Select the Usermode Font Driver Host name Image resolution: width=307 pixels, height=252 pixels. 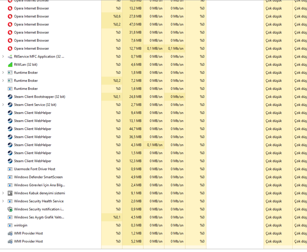[x=35, y=169]
